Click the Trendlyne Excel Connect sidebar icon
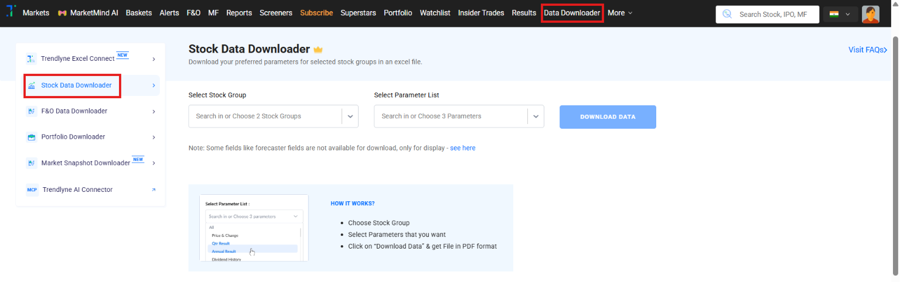 [32, 59]
